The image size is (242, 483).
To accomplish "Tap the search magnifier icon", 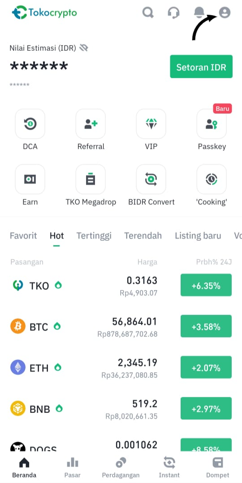I will point(148,12).
